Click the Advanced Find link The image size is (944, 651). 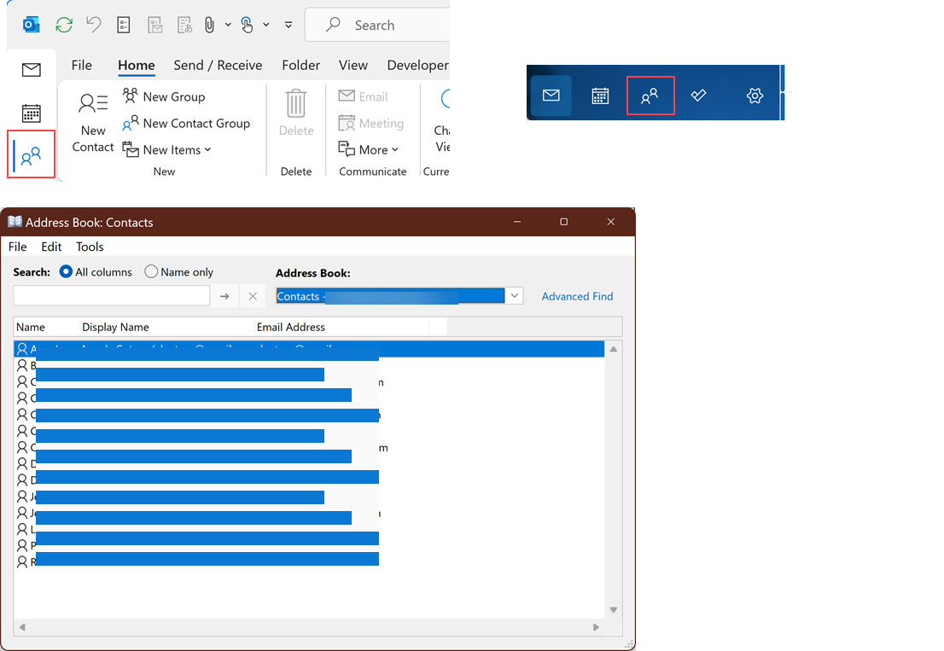pos(577,296)
